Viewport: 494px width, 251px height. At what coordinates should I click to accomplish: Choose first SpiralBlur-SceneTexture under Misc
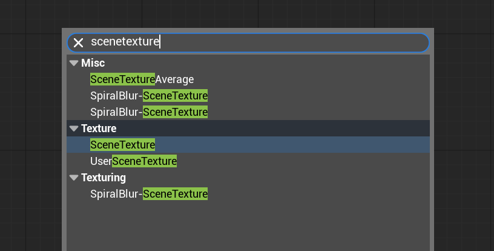tap(149, 96)
